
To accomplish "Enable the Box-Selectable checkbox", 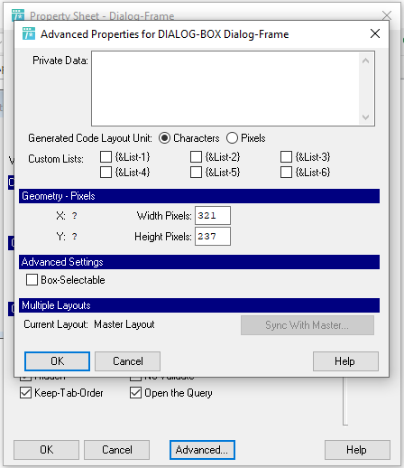I will point(32,280).
